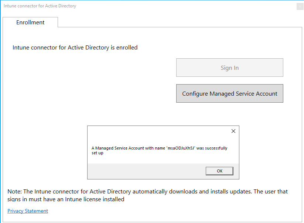The image size is (304, 223).
Task: Click the greyed Sign In button
Action: pyautogui.click(x=229, y=68)
